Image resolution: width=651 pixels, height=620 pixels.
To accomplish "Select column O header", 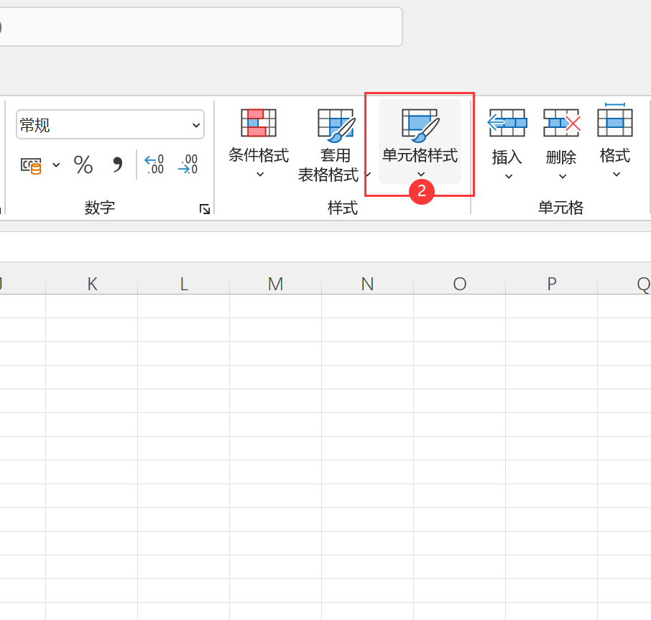I will click(x=460, y=284).
